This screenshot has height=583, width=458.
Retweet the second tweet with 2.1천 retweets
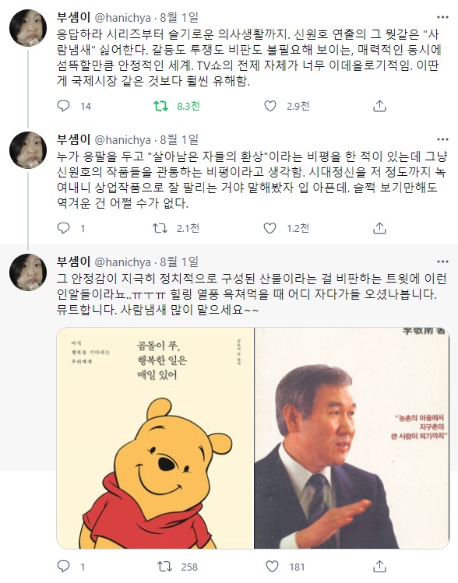coord(160,228)
